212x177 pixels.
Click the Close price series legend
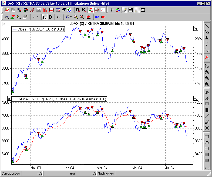(38, 29)
